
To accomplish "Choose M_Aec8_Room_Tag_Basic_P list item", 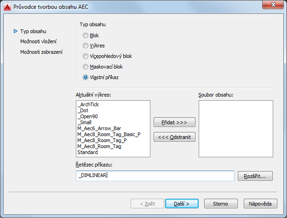I will click(x=109, y=134).
